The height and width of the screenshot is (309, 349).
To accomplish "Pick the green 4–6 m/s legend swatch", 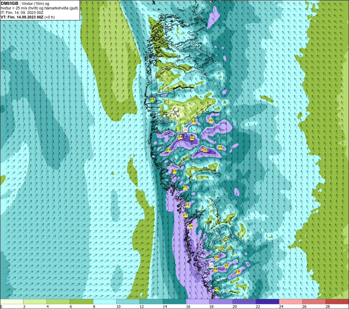I will coord(58,301).
